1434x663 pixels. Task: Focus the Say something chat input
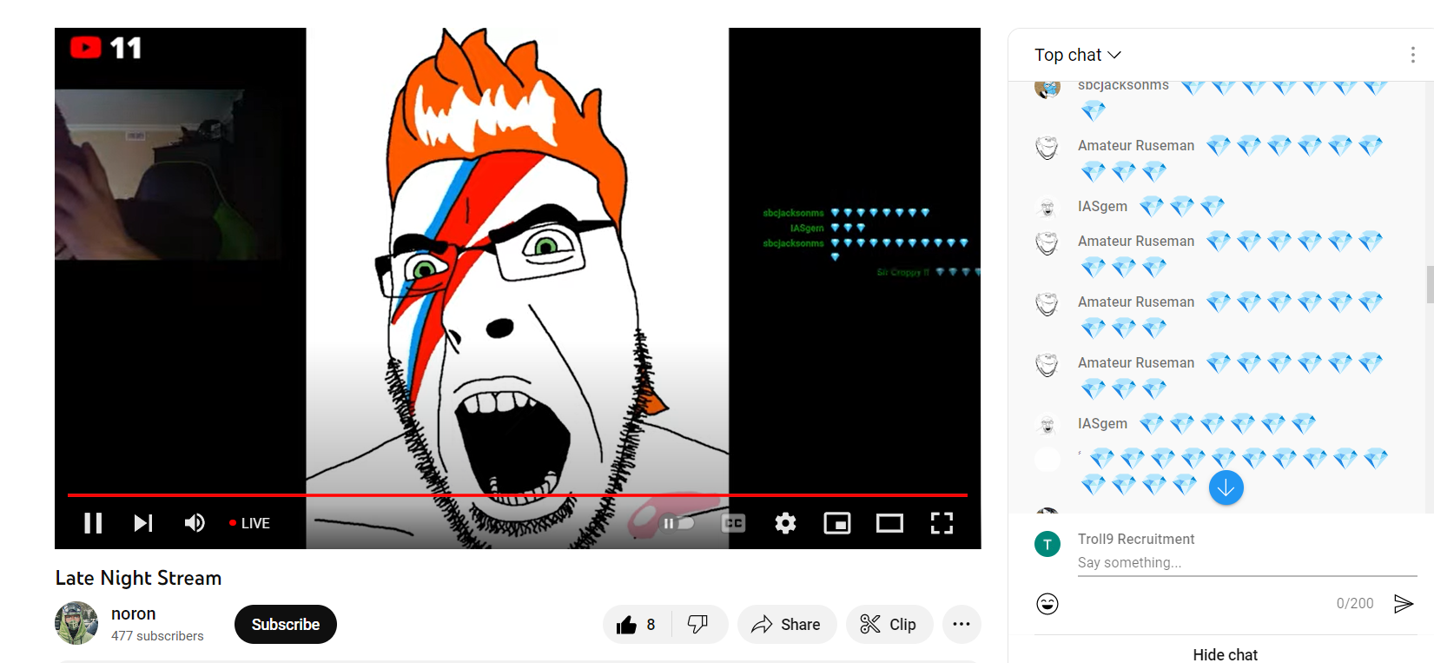point(1247,563)
